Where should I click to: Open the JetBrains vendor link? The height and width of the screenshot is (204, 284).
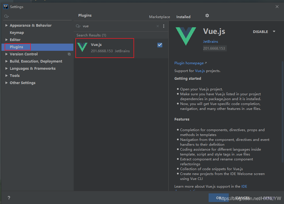(210, 42)
